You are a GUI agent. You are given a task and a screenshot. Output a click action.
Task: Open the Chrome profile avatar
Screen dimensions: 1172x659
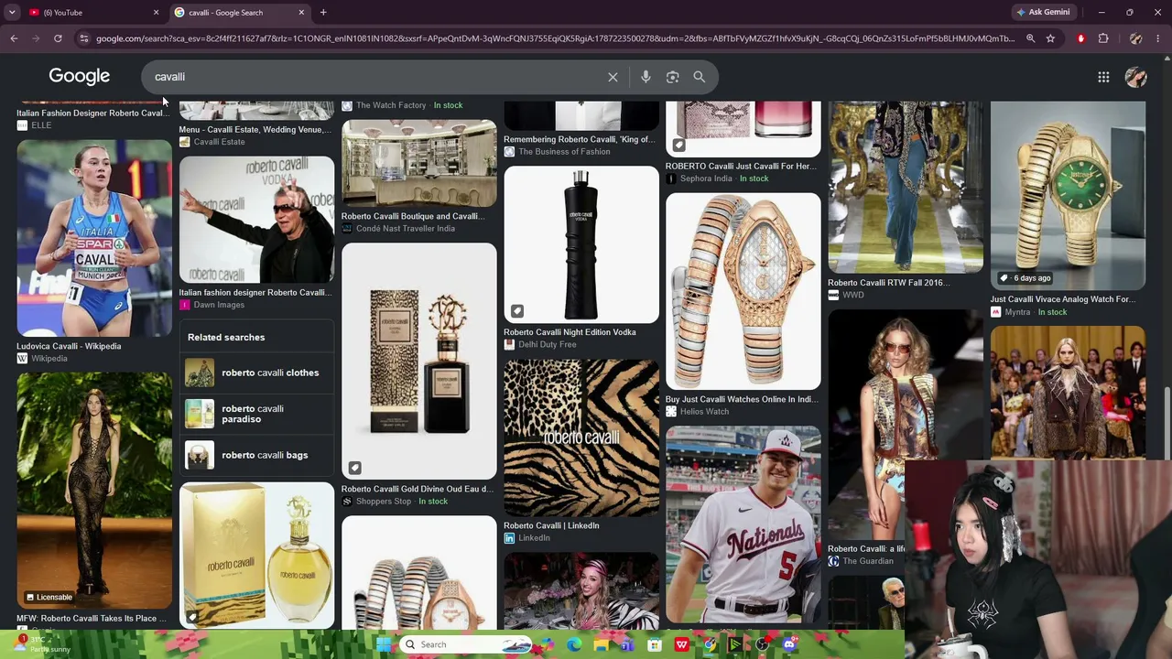[1135, 38]
